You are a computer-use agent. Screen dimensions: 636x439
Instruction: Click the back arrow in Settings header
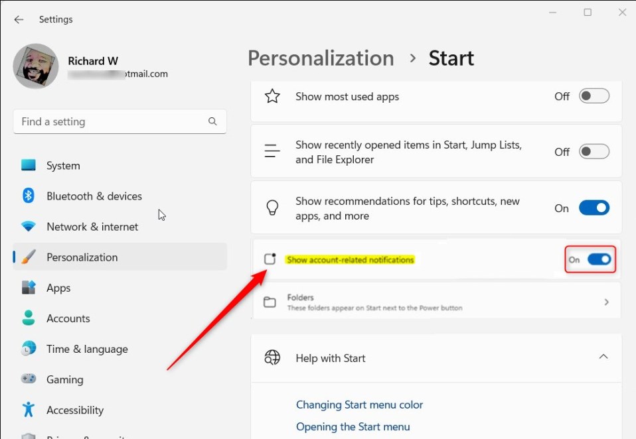point(19,19)
